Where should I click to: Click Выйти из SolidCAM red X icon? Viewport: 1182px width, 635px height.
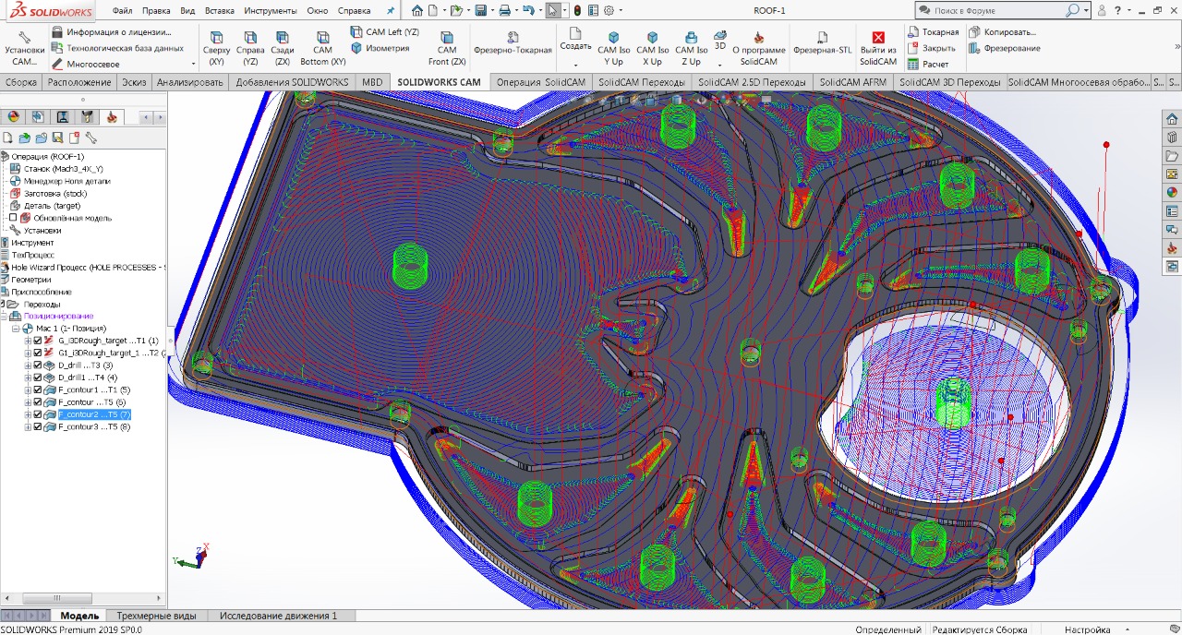(x=878, y=38)
